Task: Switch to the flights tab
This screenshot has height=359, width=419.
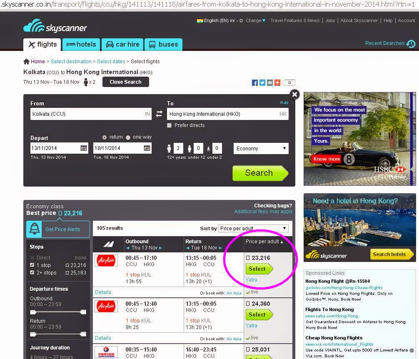Action: (x=42, y=45)
